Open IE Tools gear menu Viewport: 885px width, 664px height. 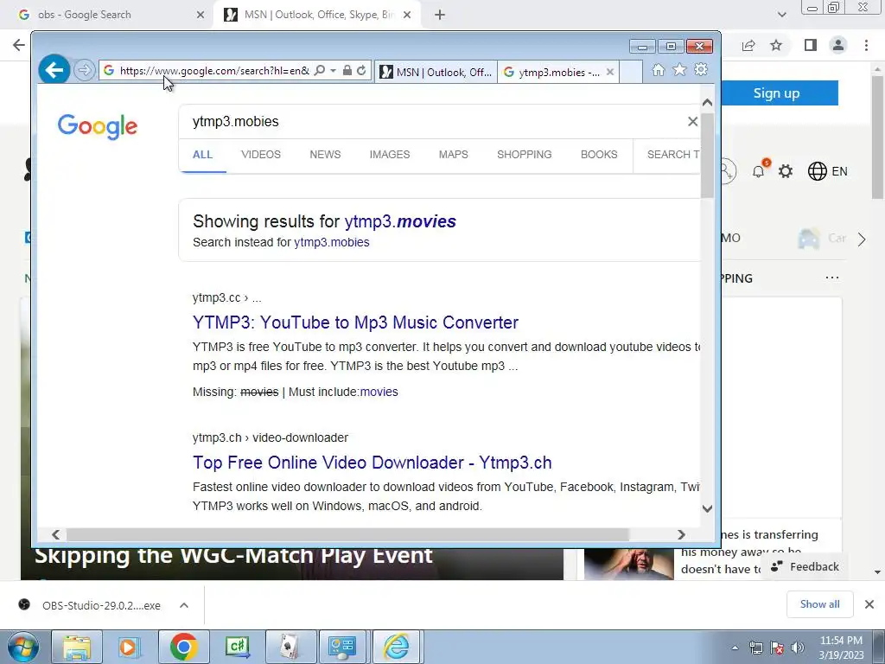701,70
